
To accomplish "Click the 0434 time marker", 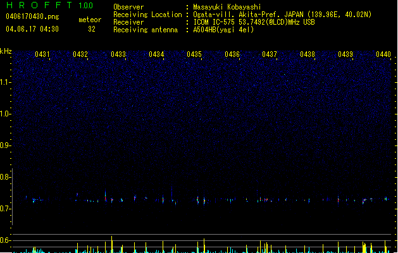I will [x=156, y=54].
